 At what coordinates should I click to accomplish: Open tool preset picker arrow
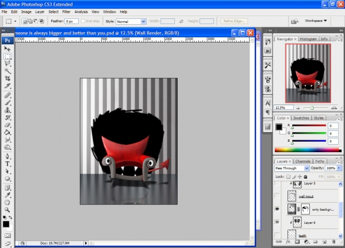[x=15, y=21]
